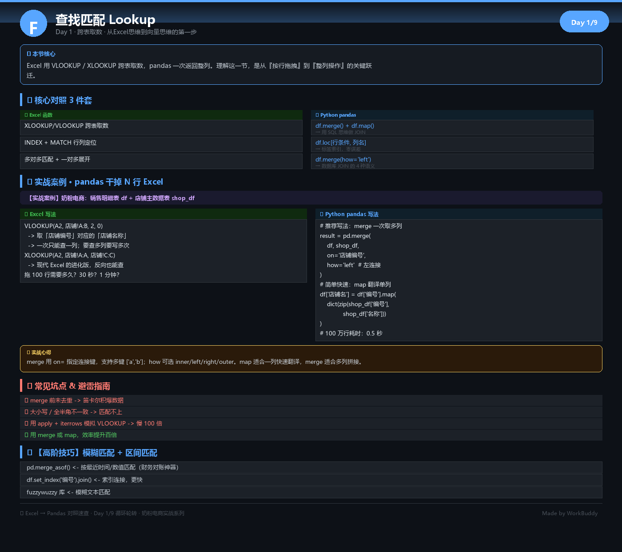Image resolution: width=622 pixels, height=552 pixels.
Task: Select the merge 前未去重 pitfall row
Action: (x=311, y=400)
